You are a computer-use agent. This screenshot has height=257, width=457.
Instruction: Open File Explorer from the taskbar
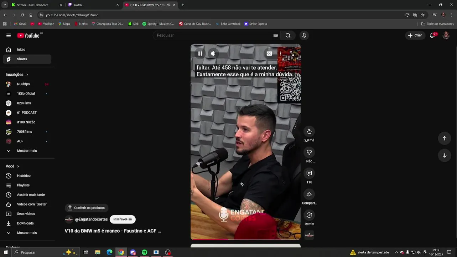pos(98,252)
